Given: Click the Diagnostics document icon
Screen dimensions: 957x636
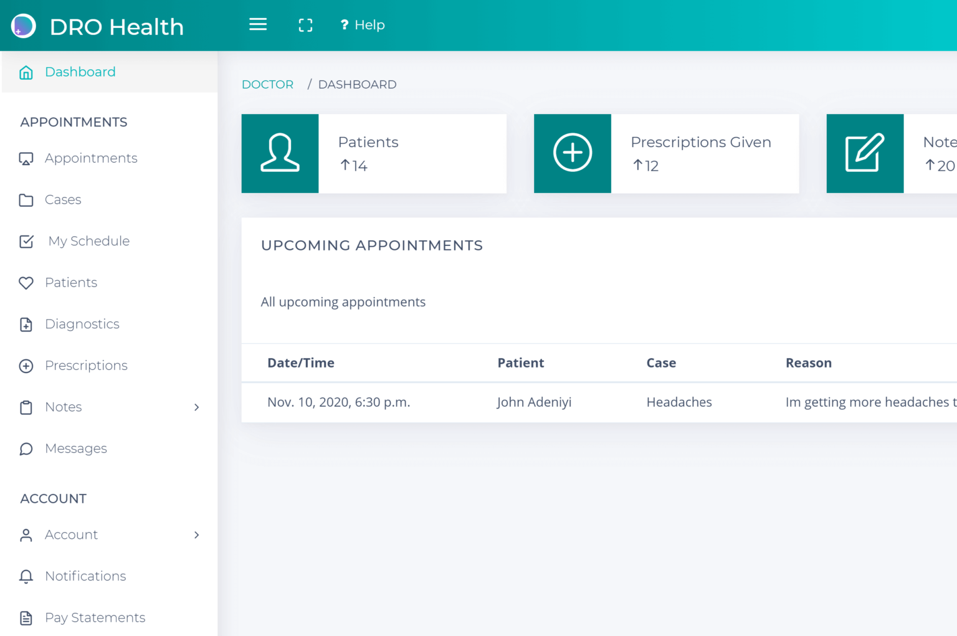Looking at the screenshot, I should 26,324.
